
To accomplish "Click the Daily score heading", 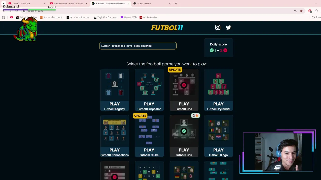I will click(x=218, y=44).
